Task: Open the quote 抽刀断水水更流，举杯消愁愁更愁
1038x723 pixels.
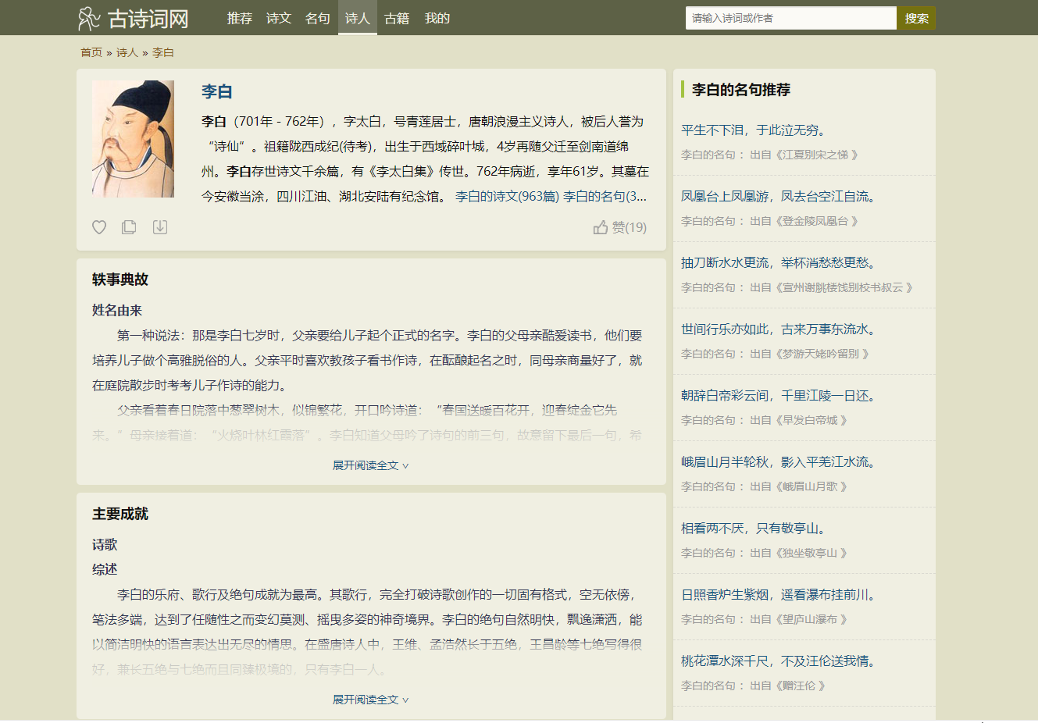Action: coord(779,263)
